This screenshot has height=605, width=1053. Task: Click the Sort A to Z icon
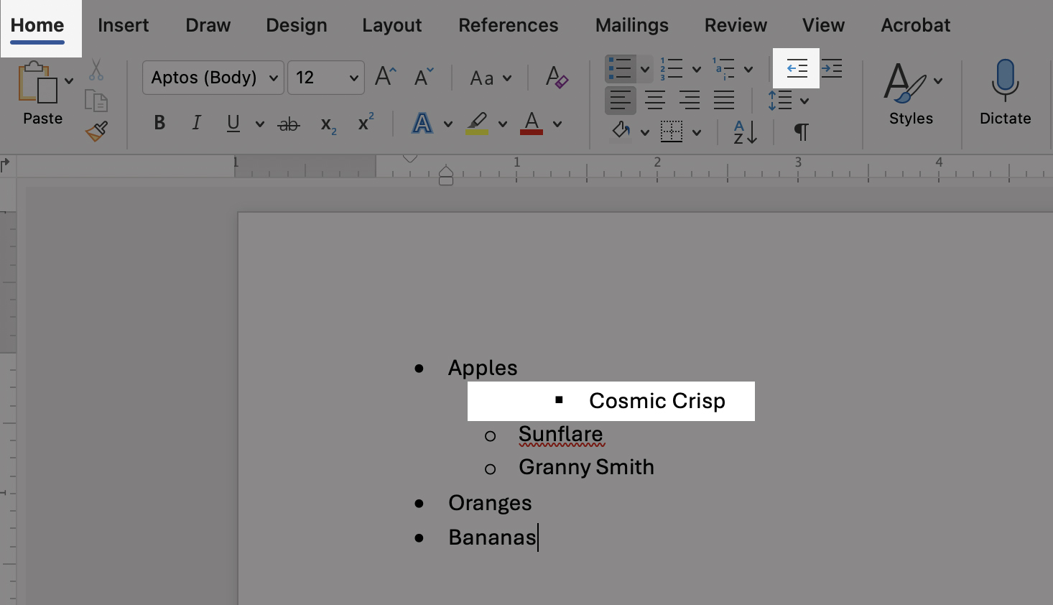click(x=745, y=132)
